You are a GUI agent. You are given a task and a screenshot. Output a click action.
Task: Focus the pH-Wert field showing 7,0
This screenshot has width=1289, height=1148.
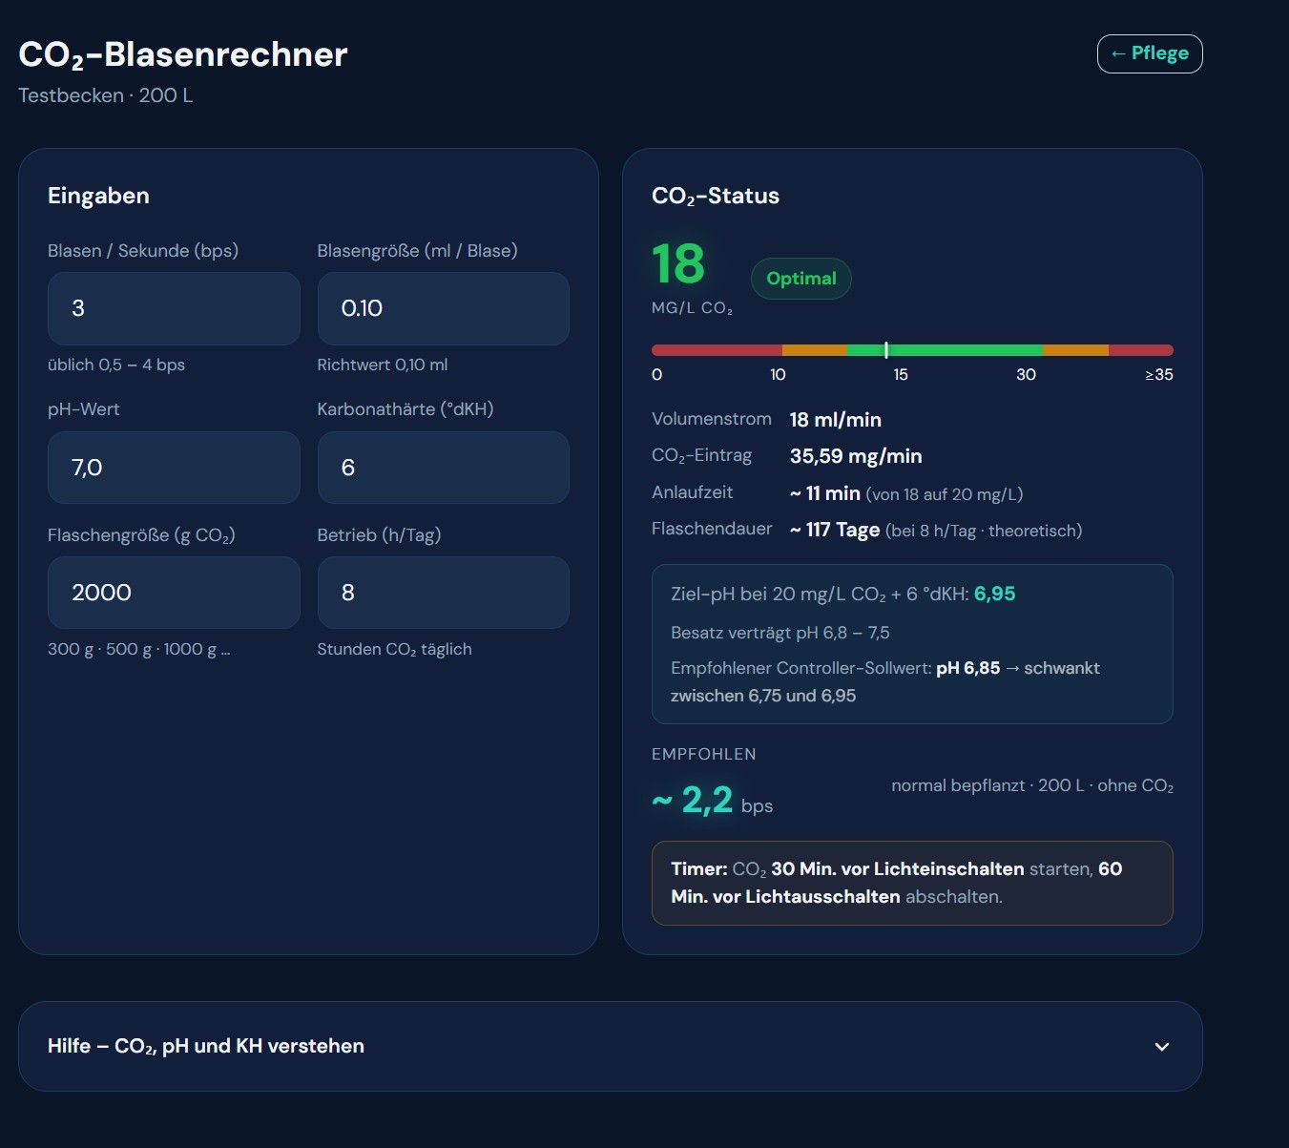coord(174,468)
